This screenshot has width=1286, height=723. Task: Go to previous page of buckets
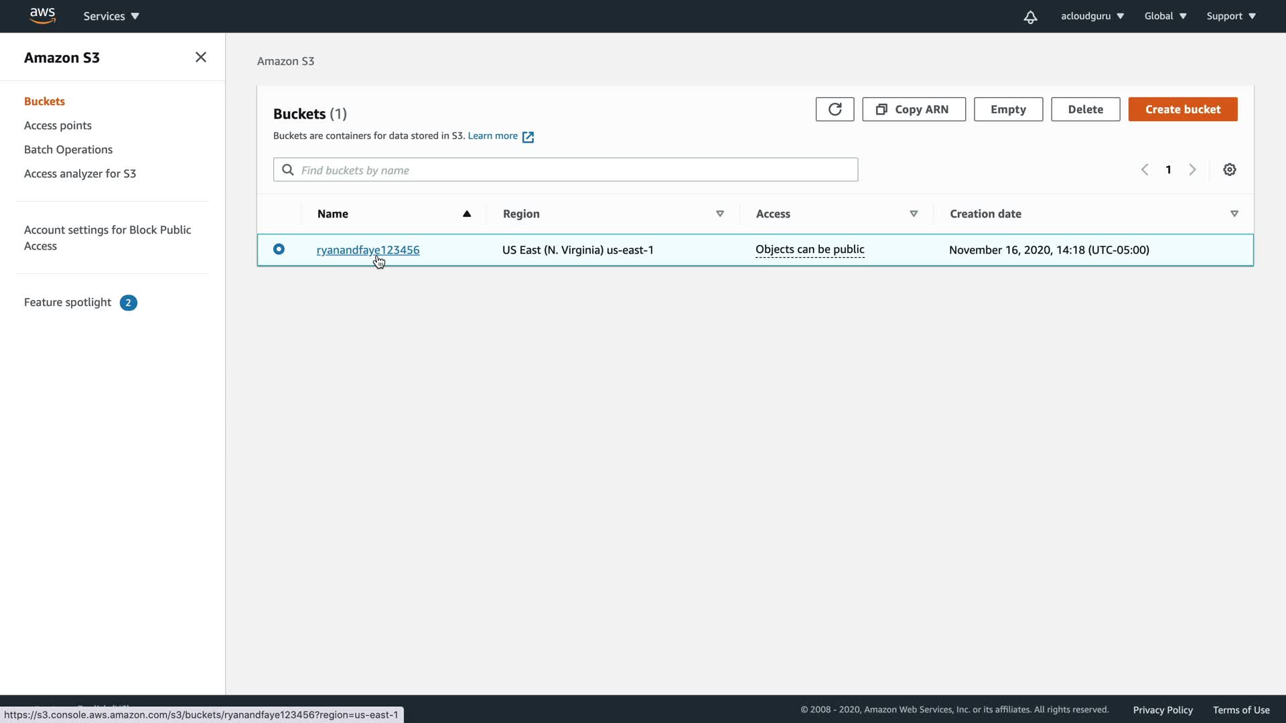pos(1145,169)
